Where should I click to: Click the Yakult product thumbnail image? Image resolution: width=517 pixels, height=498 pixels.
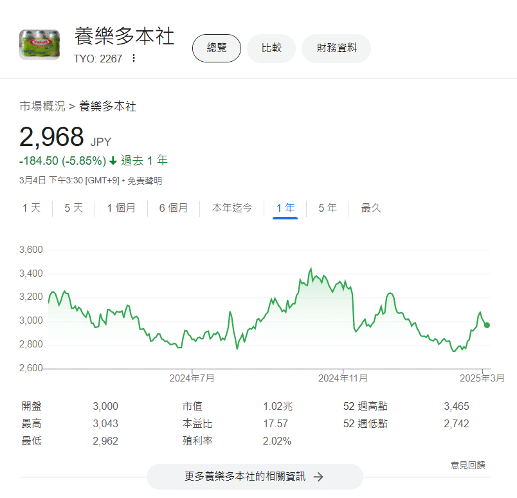tap(40, 44)
